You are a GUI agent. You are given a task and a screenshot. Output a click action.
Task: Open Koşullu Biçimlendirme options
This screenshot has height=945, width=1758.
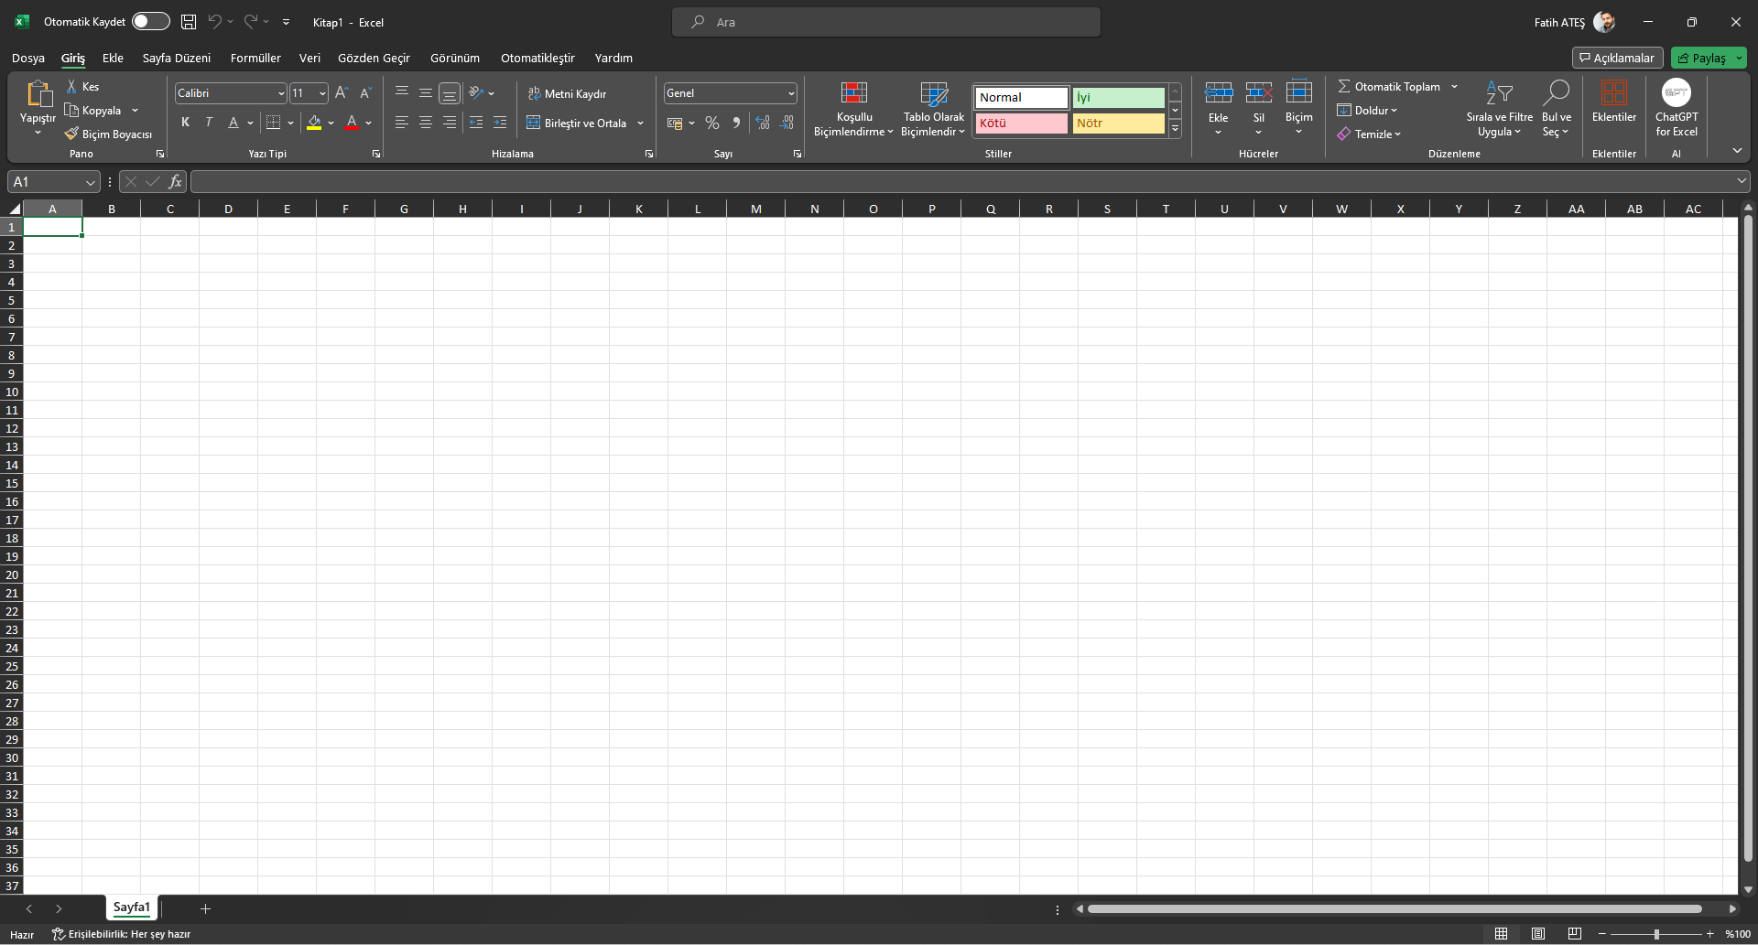853,108
